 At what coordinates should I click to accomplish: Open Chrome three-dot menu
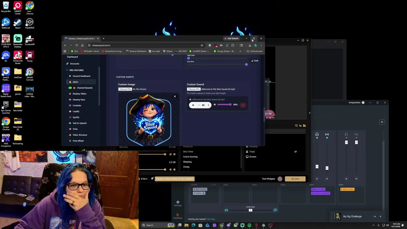[261, 45]
